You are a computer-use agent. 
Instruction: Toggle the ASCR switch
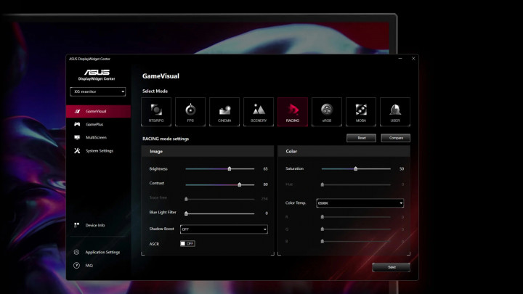[187, 243]
